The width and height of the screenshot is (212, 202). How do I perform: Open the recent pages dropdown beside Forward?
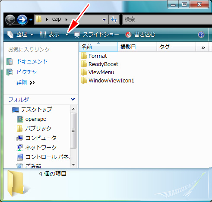[x=31, y=20]
